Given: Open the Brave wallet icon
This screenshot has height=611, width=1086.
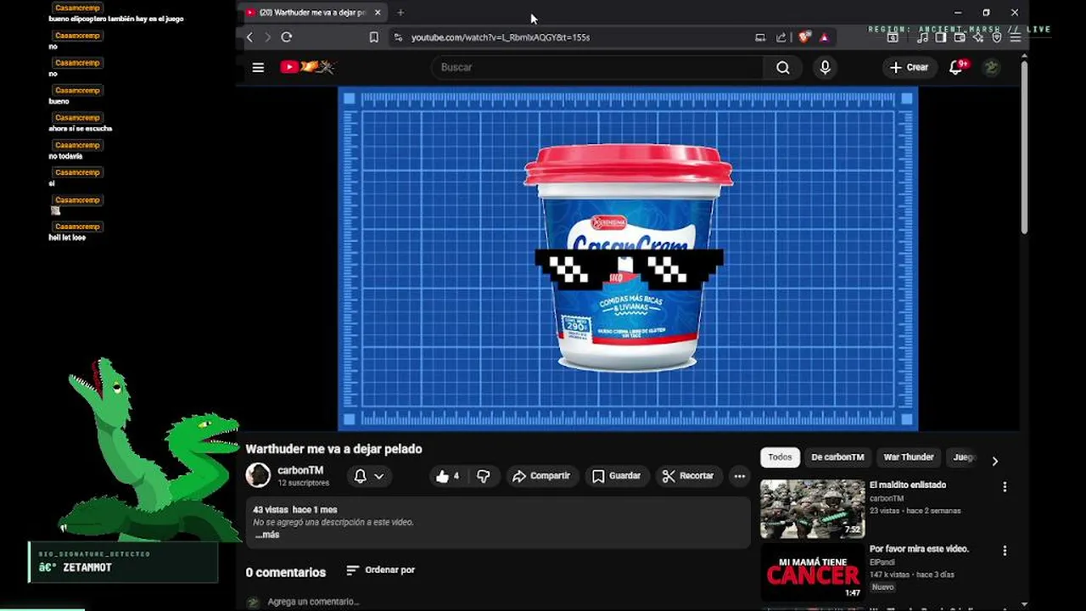Looking at the screenshot, I should pyautogui.click(x=960, y=37).
